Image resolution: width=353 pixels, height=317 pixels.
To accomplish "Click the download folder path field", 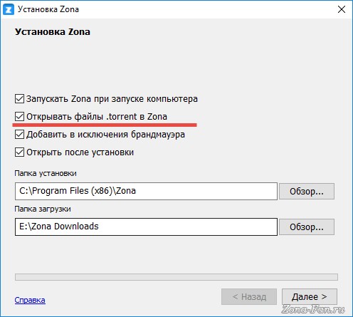I will coord(146,227).
